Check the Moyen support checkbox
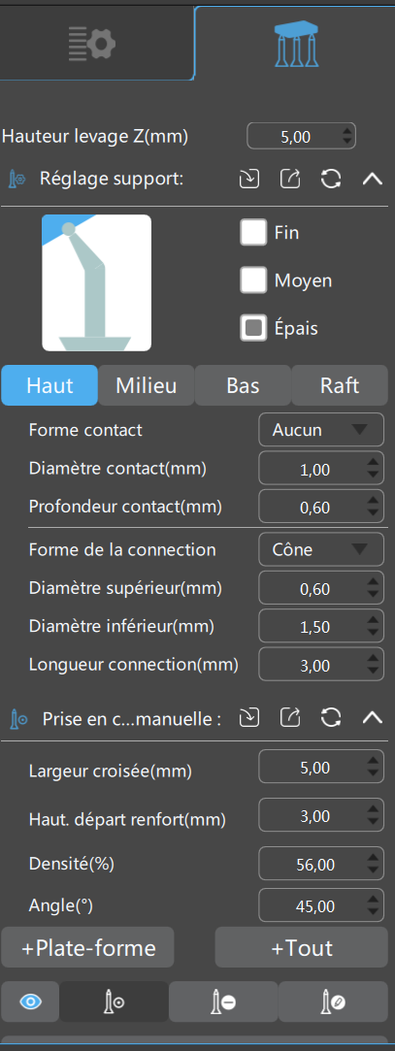The image size is (395, 1051). (x=254, y=280)
